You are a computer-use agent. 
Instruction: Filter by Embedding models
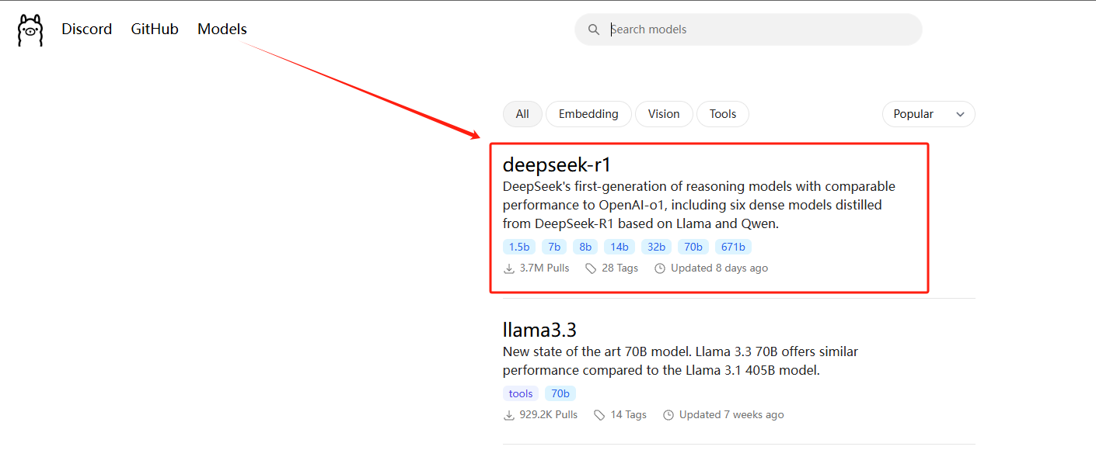(588, 114)
